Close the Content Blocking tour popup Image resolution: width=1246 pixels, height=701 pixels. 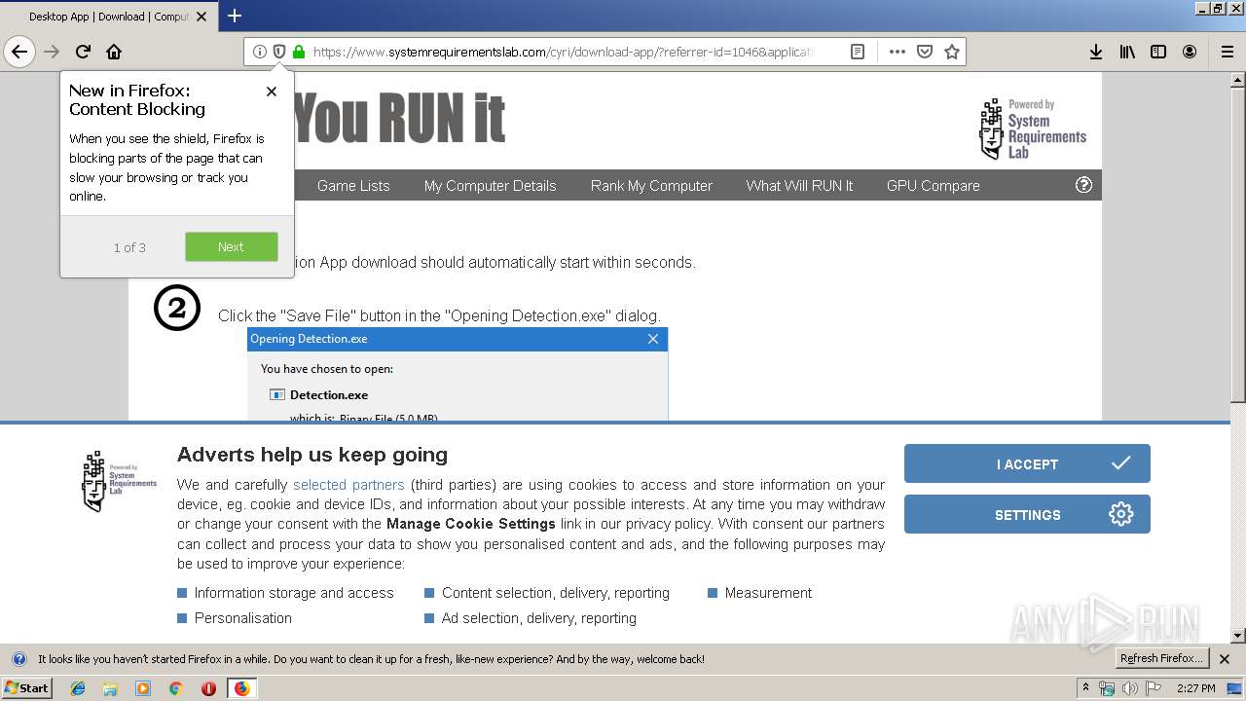[272, 91]
